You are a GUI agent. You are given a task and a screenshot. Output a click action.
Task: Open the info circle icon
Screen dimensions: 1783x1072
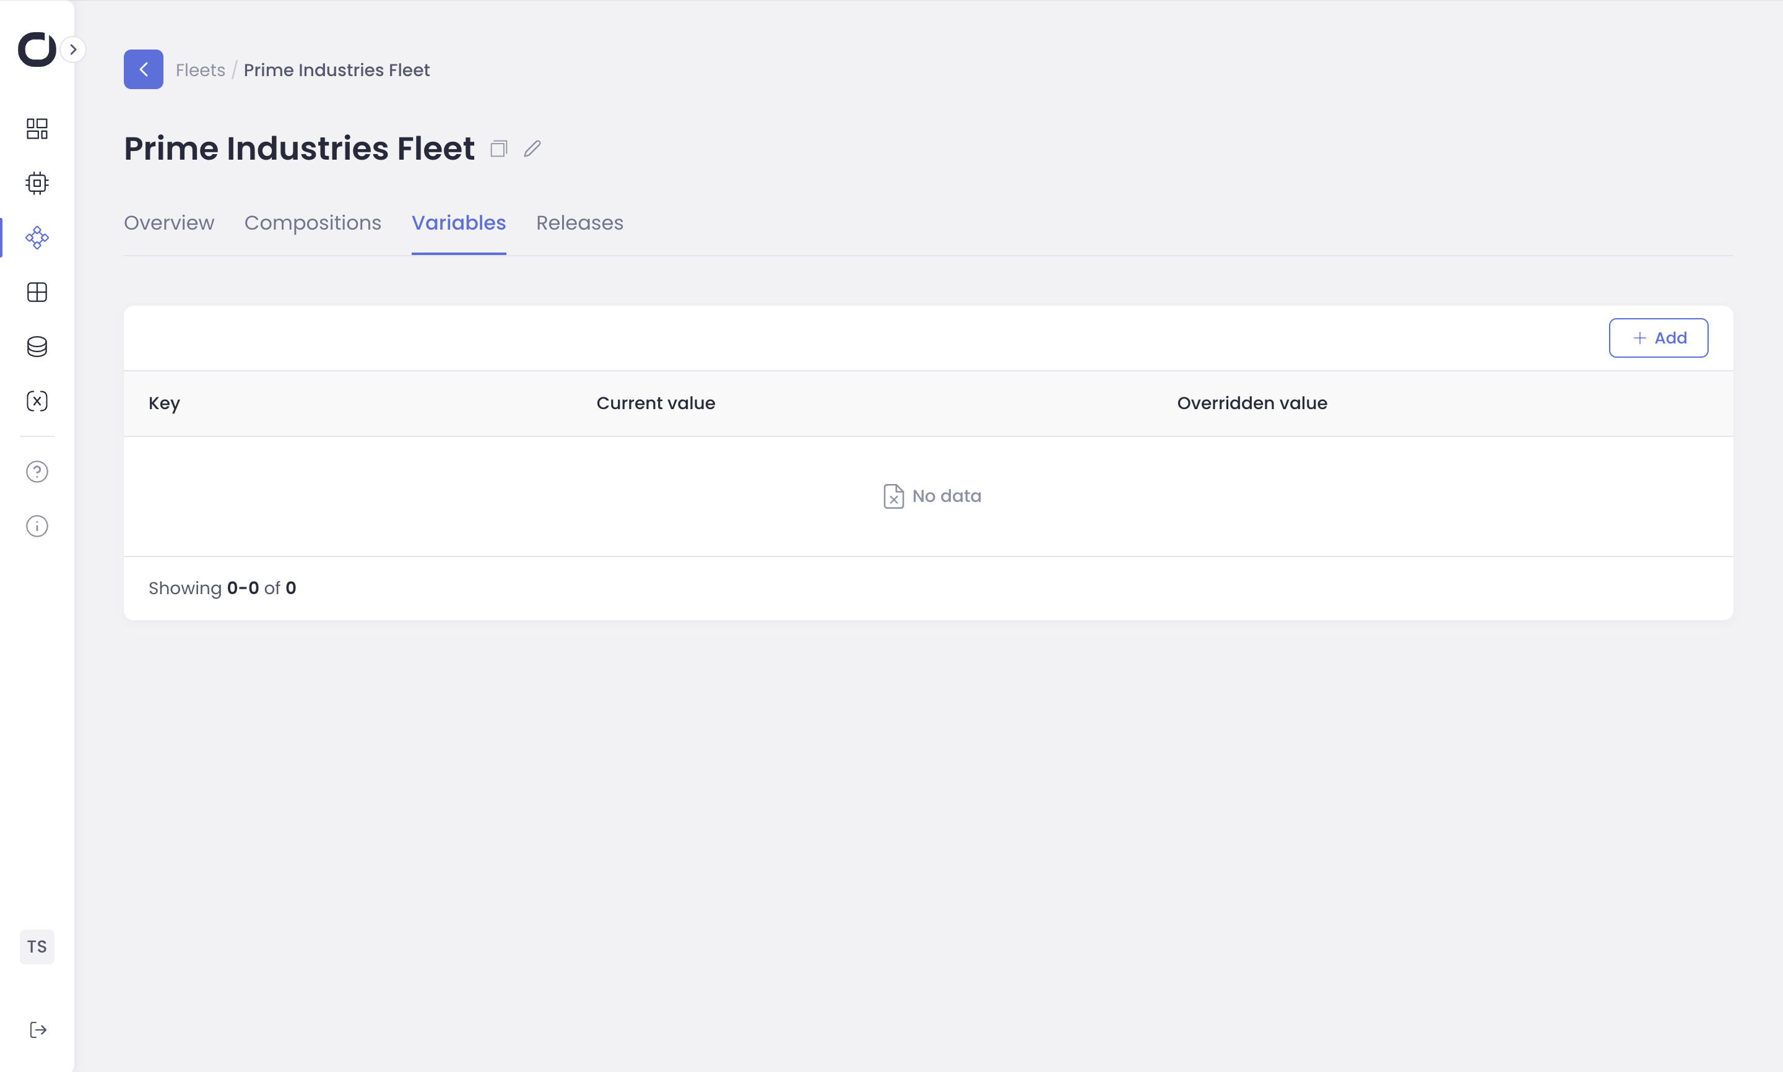37,526
